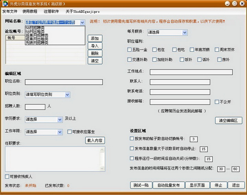Image resolution: width=247 pixels, height=195 pixels.
Task: Focus the 工作地点 input field
Action: point(191,72)
